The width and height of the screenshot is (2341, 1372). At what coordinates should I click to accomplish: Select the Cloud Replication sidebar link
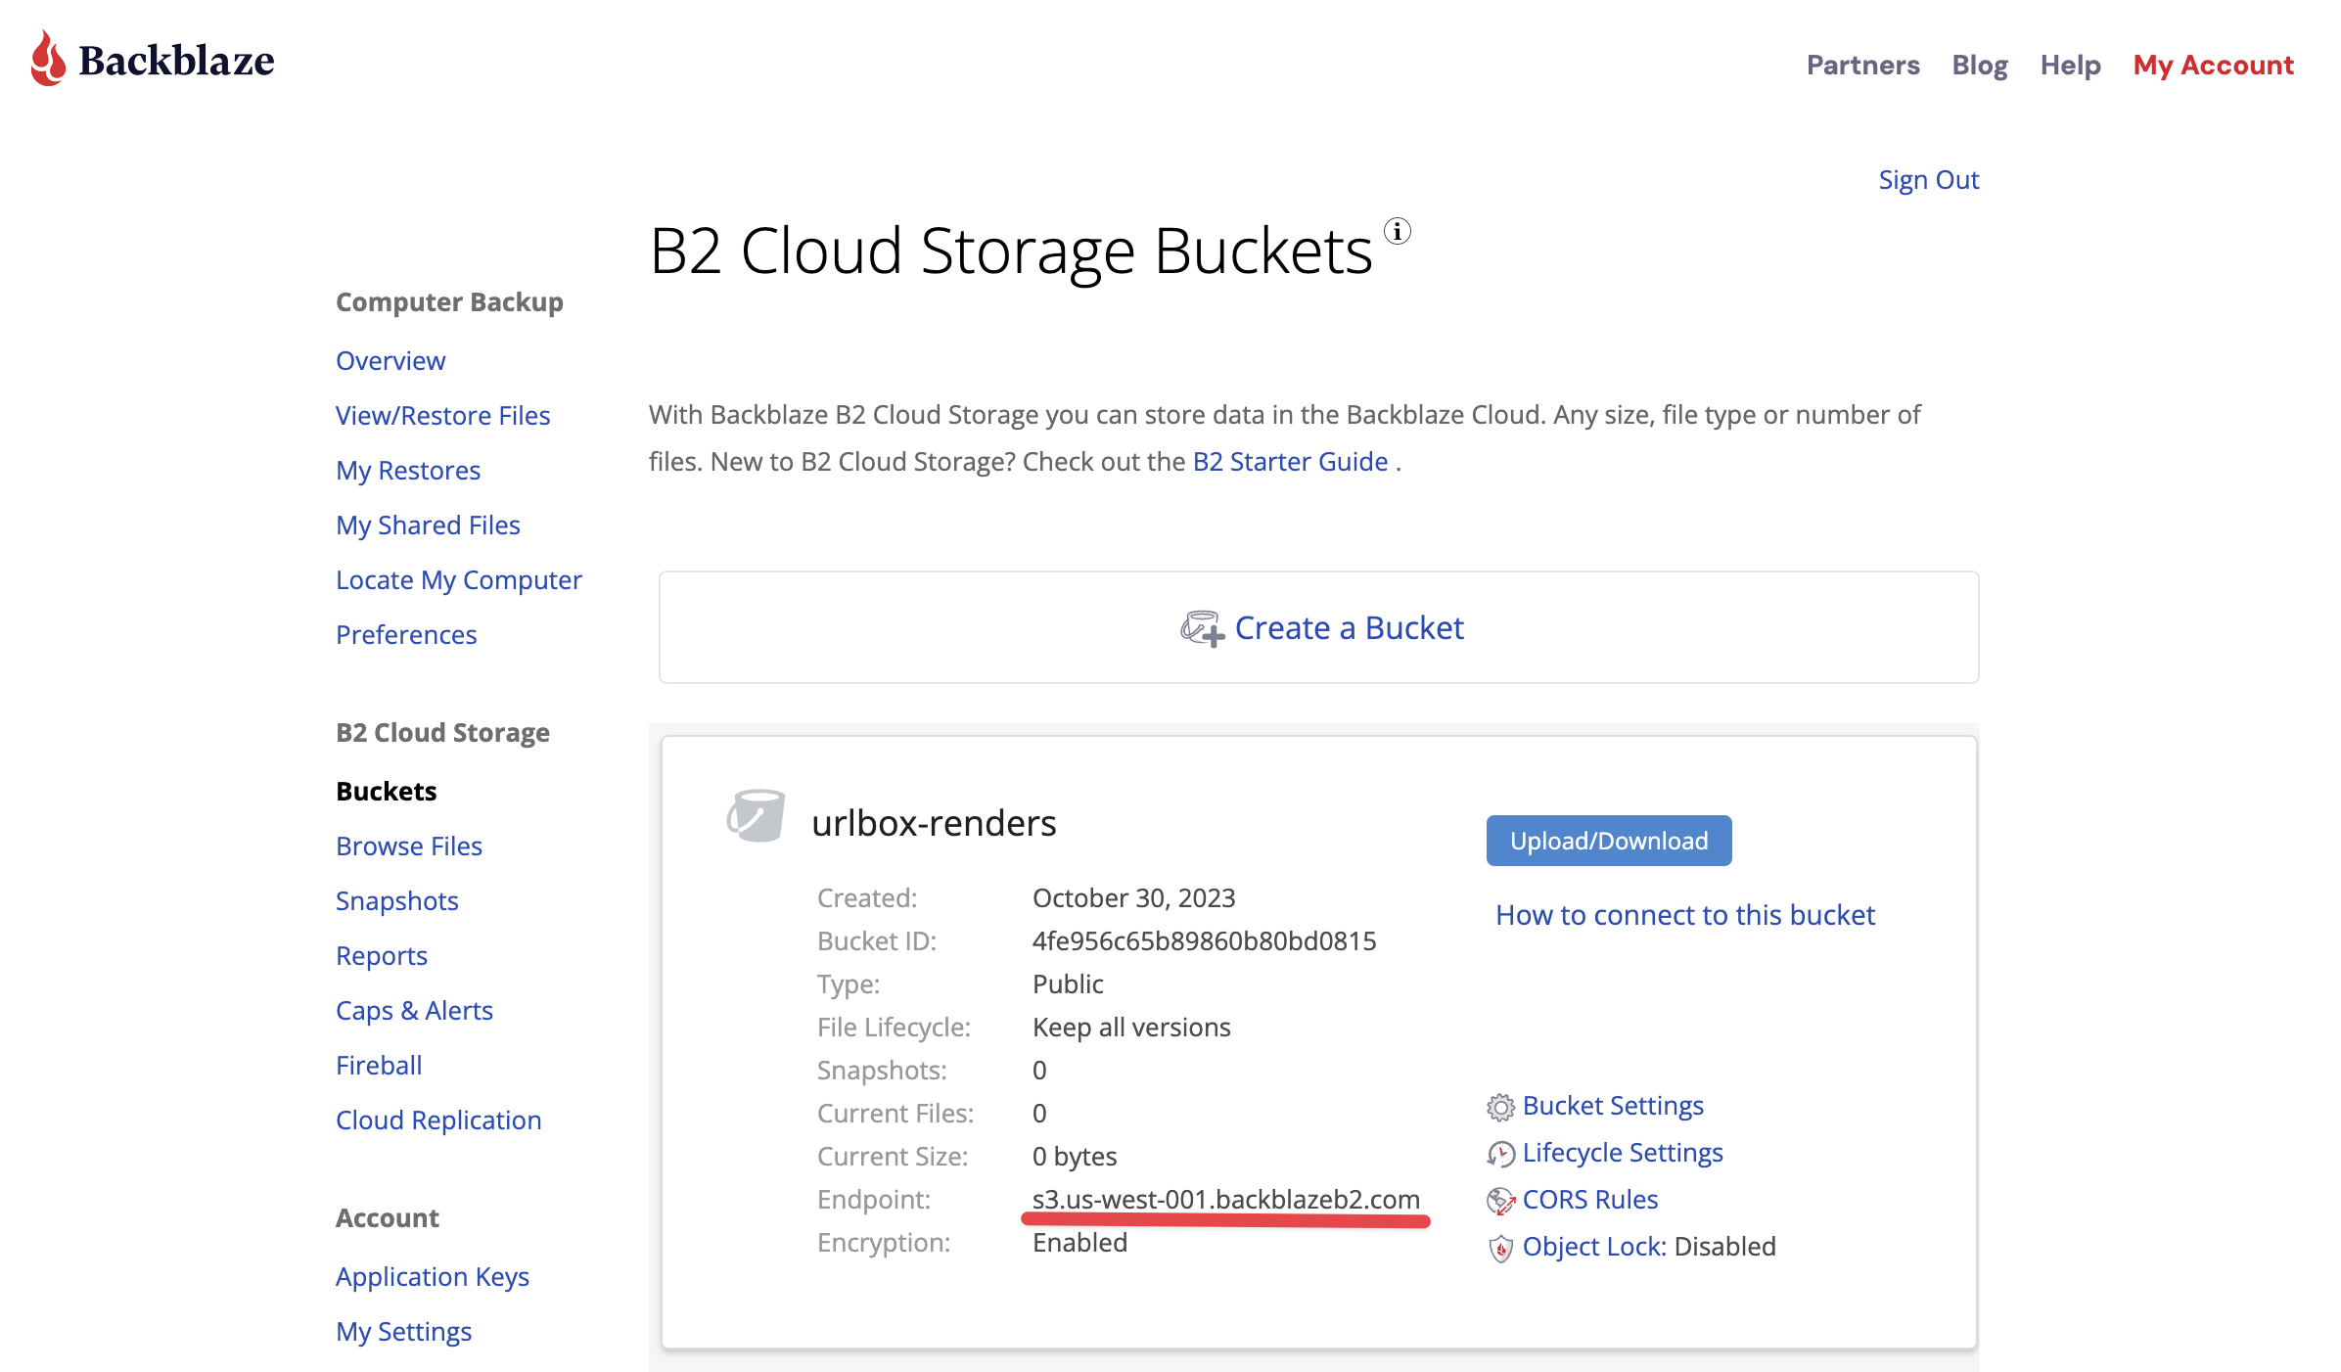(438, 1120)
